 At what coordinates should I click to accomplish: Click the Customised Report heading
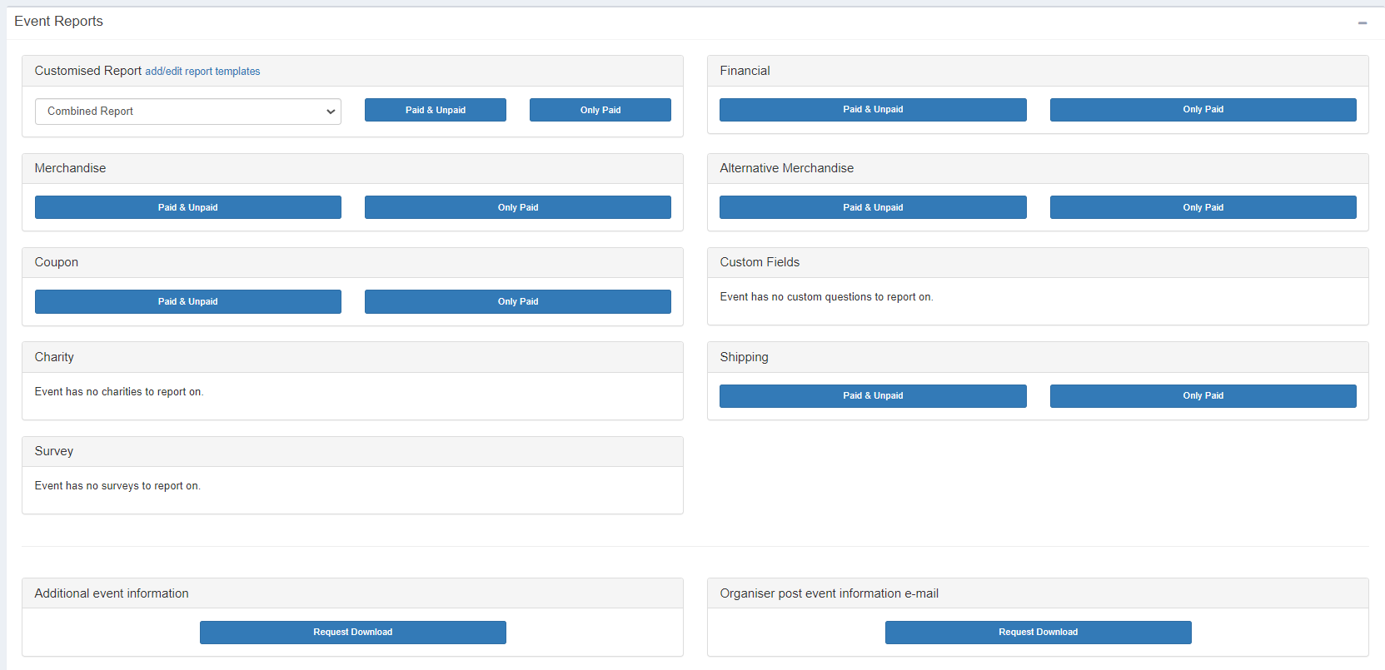88,71
